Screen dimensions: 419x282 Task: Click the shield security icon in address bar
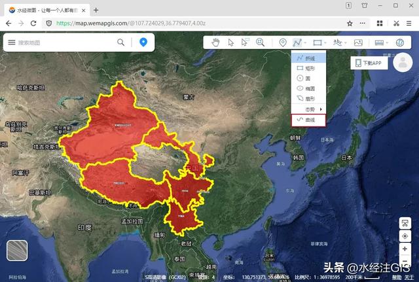(x=49, y=24)
